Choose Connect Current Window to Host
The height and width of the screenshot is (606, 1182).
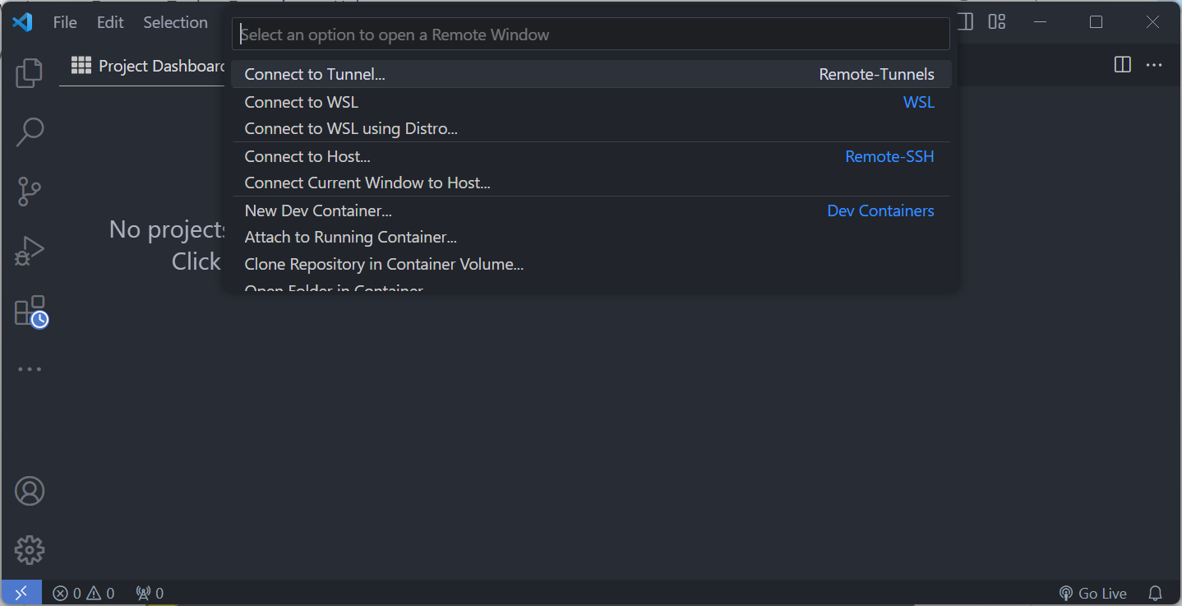pos(591,183)
